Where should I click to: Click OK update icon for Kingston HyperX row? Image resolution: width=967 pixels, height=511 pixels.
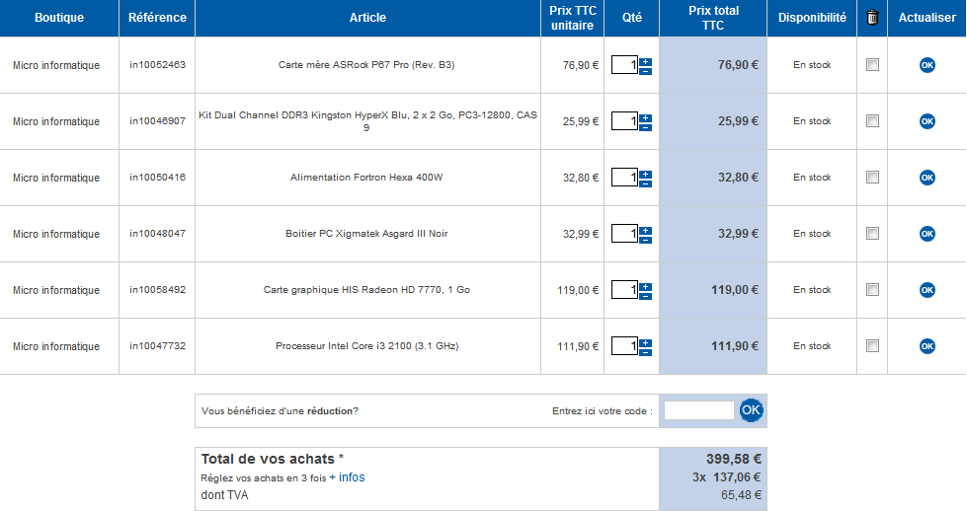[927, 121]
